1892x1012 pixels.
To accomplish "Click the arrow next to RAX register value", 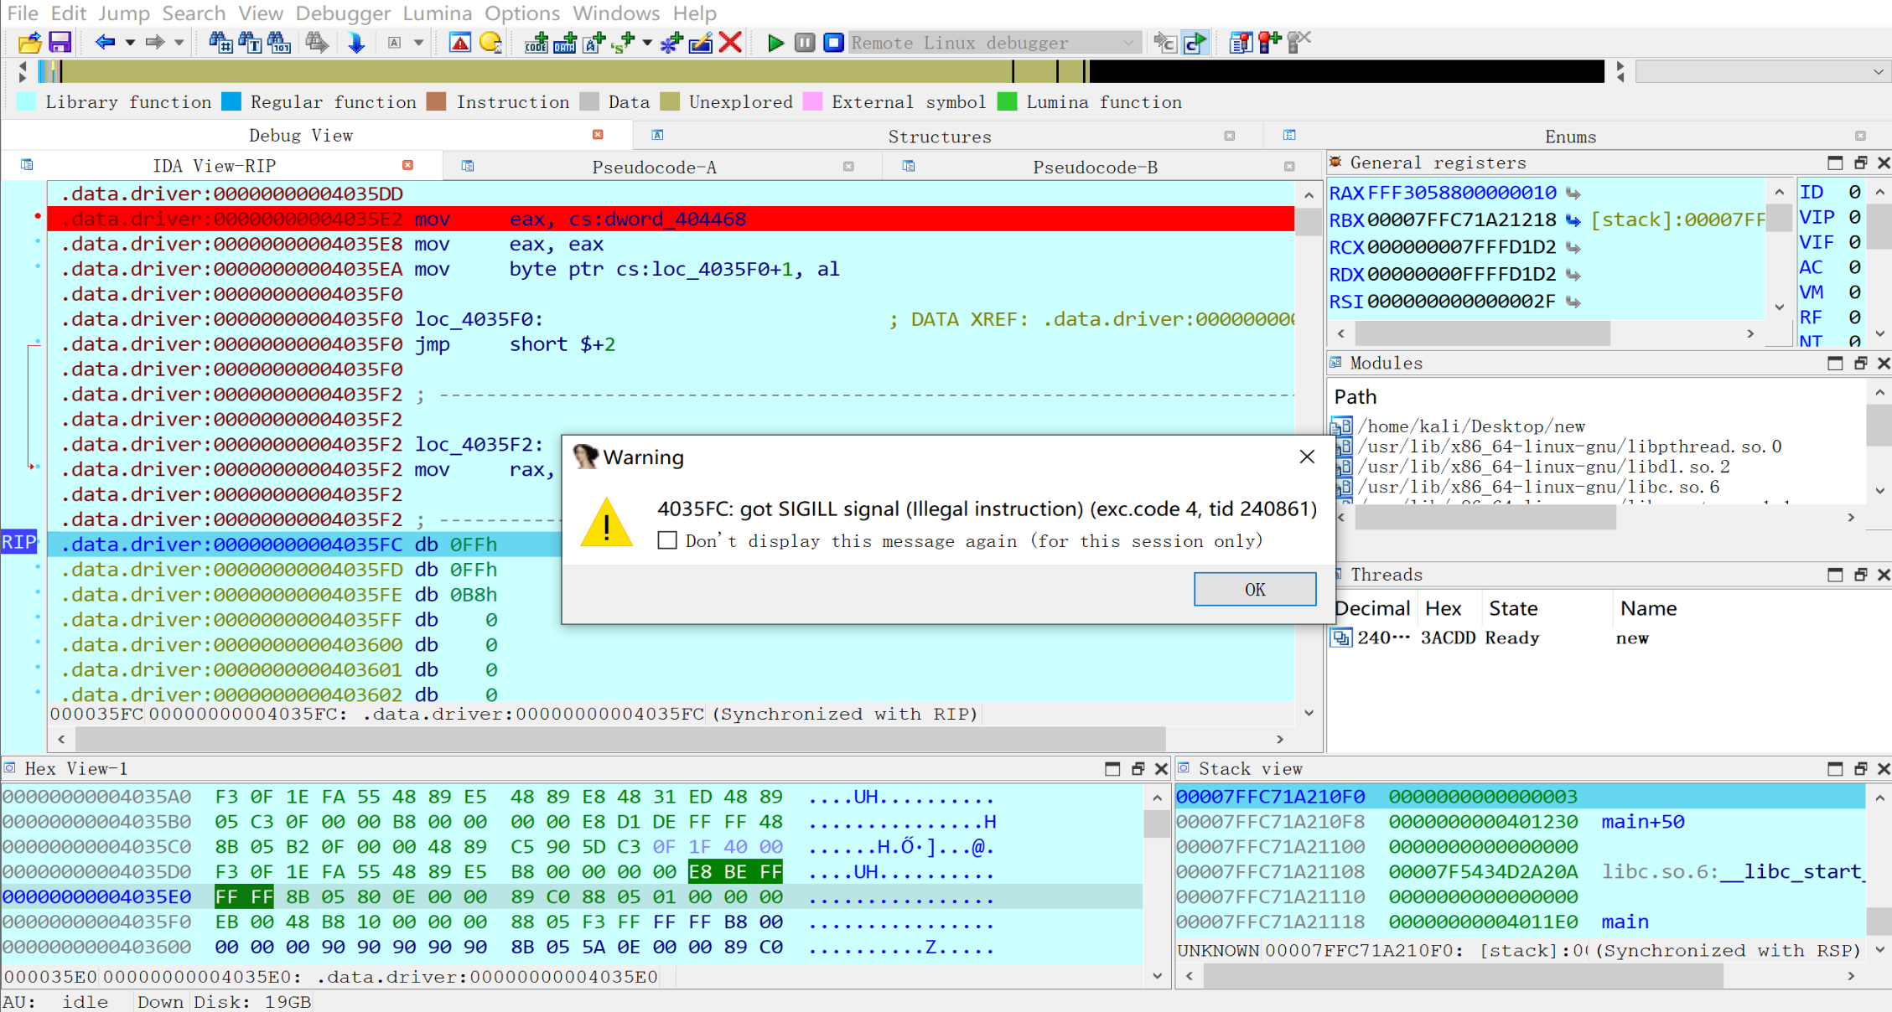I will tap(1573, 194).
